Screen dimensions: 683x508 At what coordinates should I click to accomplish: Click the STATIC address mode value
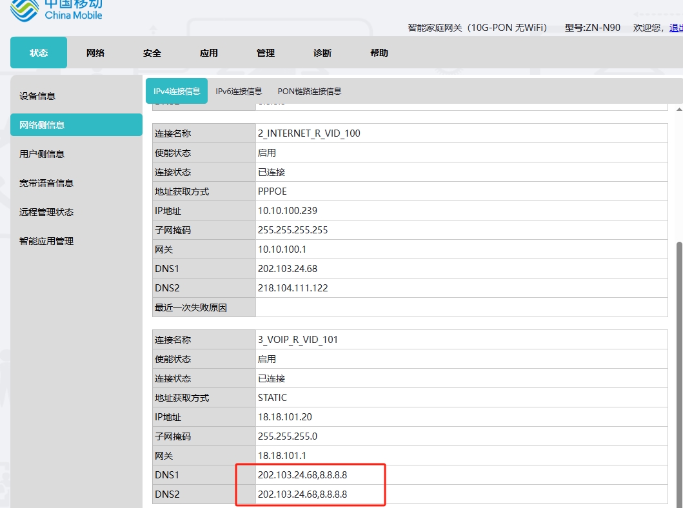point(272,397)
